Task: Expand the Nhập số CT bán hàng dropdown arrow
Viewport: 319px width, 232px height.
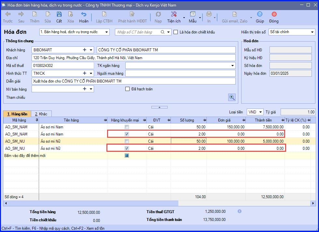Action: coord(168,32)
